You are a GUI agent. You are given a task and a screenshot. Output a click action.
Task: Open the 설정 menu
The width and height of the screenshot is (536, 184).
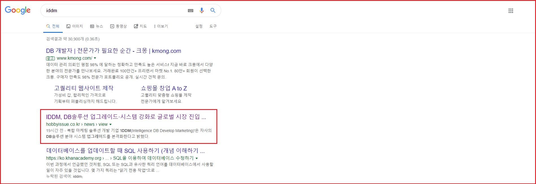(199, 26)
